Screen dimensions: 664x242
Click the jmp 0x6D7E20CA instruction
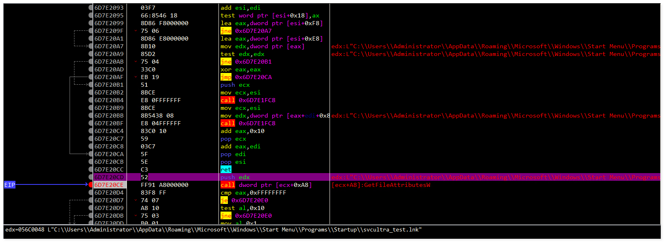click(246, 77)
